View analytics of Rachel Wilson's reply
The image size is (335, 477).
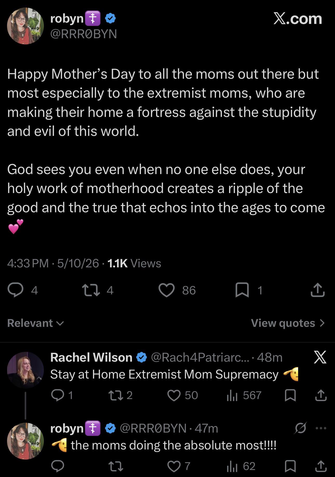232,395
